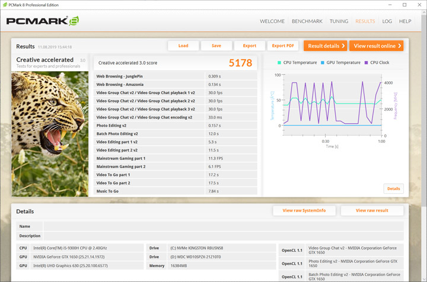This screenshot has height=282, width=427.
Task: Select Video To Go part 2 row
Action: [176, 183]
